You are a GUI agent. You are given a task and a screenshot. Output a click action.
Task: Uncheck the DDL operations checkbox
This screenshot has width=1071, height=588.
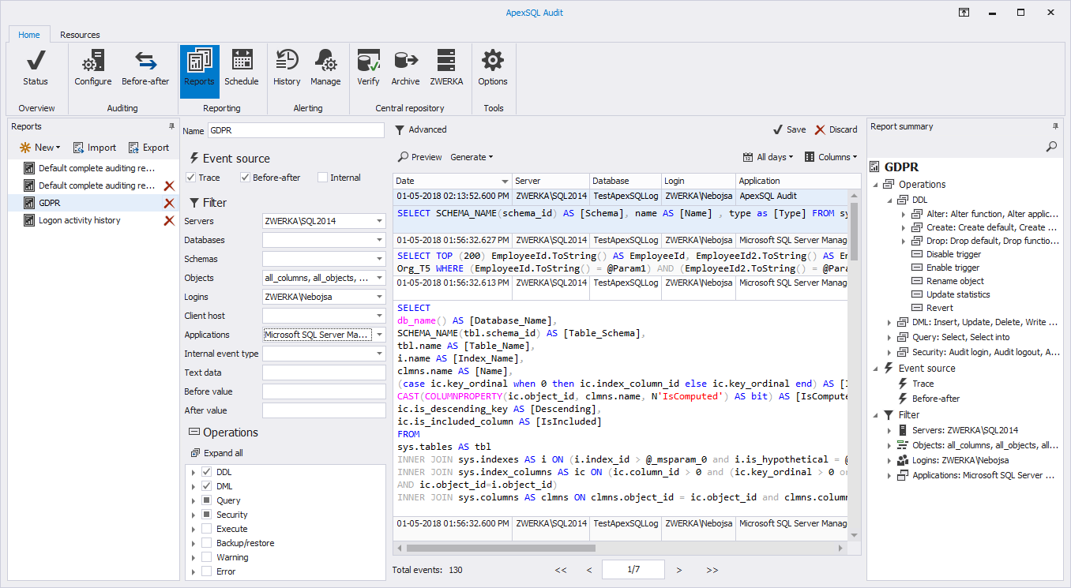pos(206,472)
